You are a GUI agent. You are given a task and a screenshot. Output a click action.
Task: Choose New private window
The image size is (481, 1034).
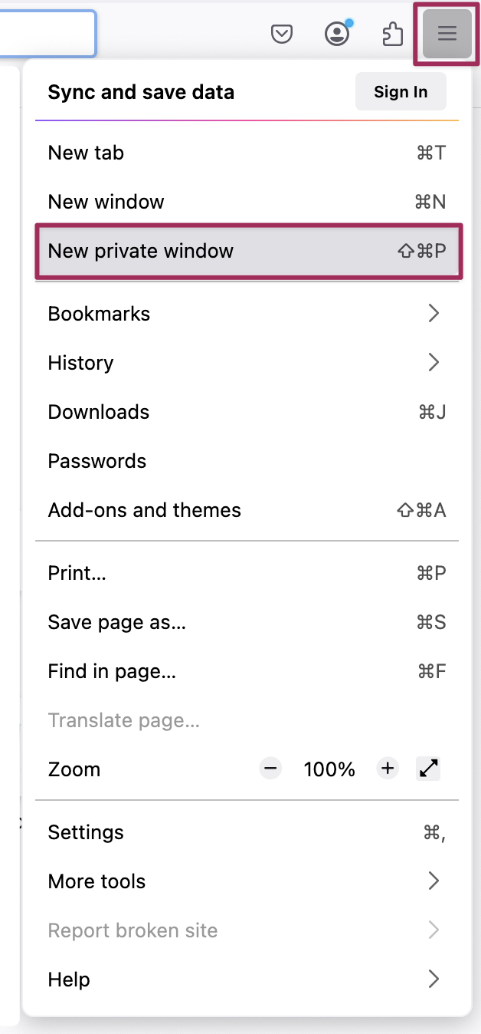click(x=247, y=251)
